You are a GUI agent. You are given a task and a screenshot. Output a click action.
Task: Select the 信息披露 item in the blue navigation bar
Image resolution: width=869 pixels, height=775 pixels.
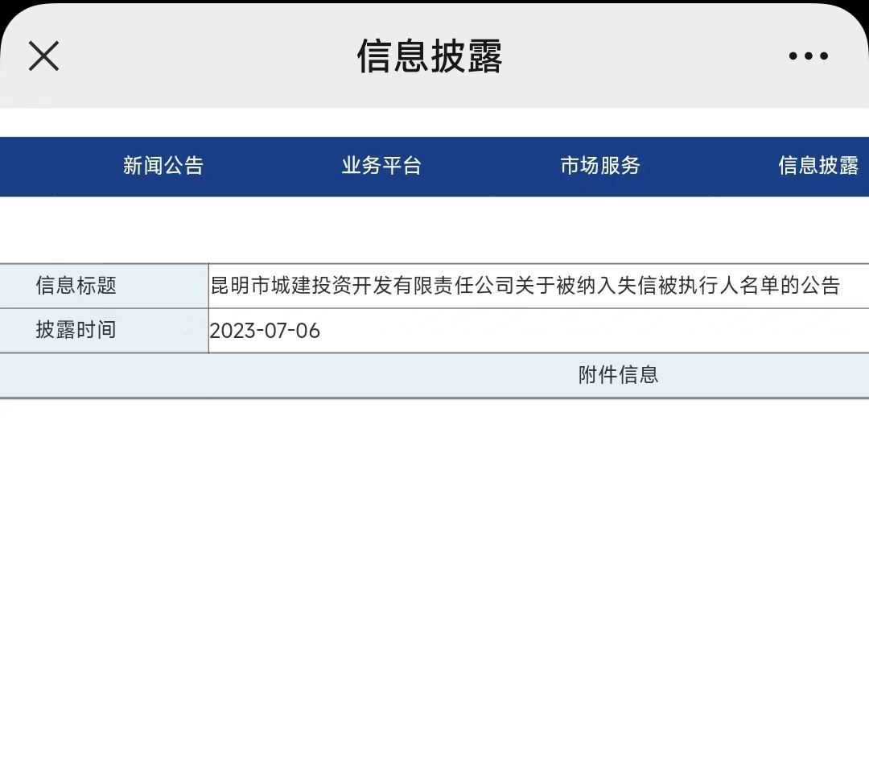(818, 165)
